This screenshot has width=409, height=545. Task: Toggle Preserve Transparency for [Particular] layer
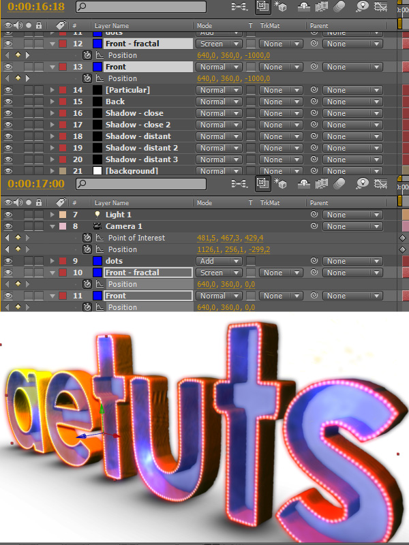[x=250, y=90]
